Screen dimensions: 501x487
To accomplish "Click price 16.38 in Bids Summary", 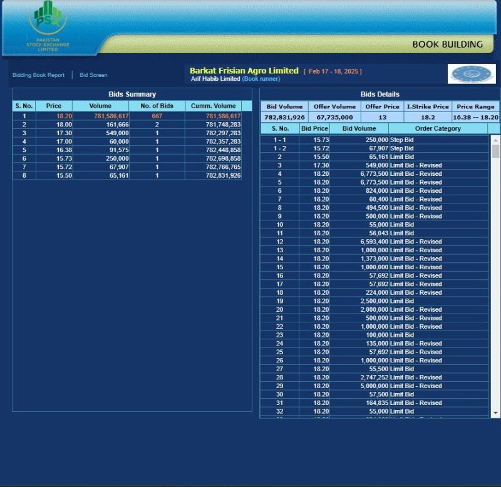I will coord(65,150).
